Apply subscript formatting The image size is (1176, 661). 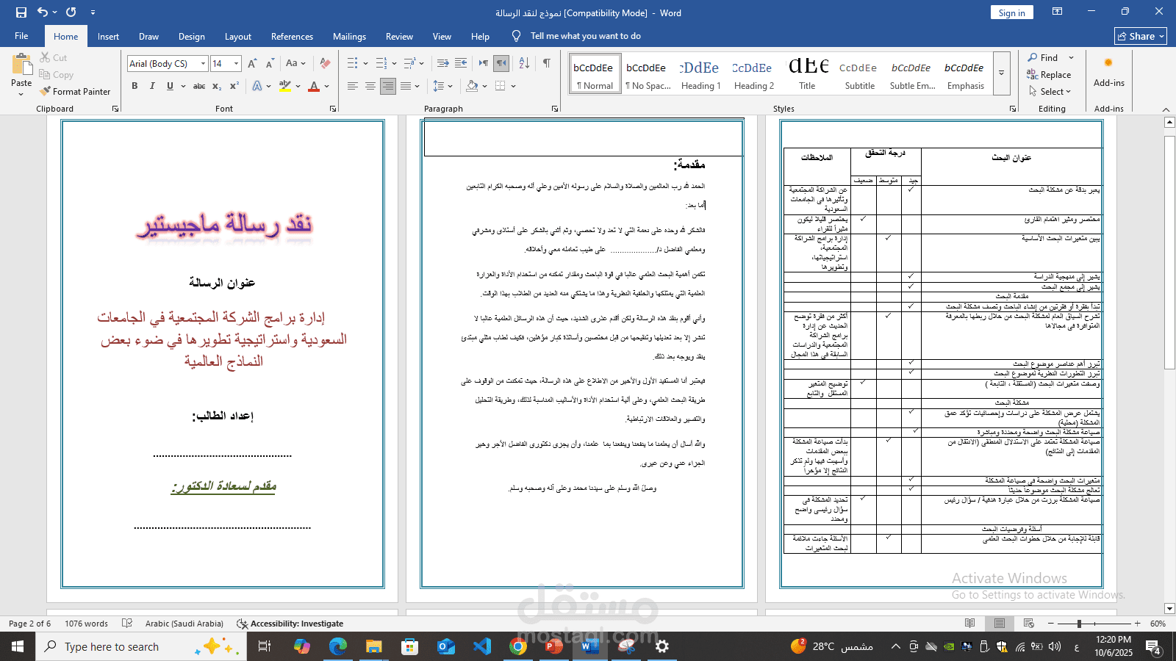[x=217, y=86]
